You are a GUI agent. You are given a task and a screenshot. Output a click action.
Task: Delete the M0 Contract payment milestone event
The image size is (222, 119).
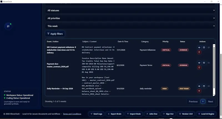(199, 52)
